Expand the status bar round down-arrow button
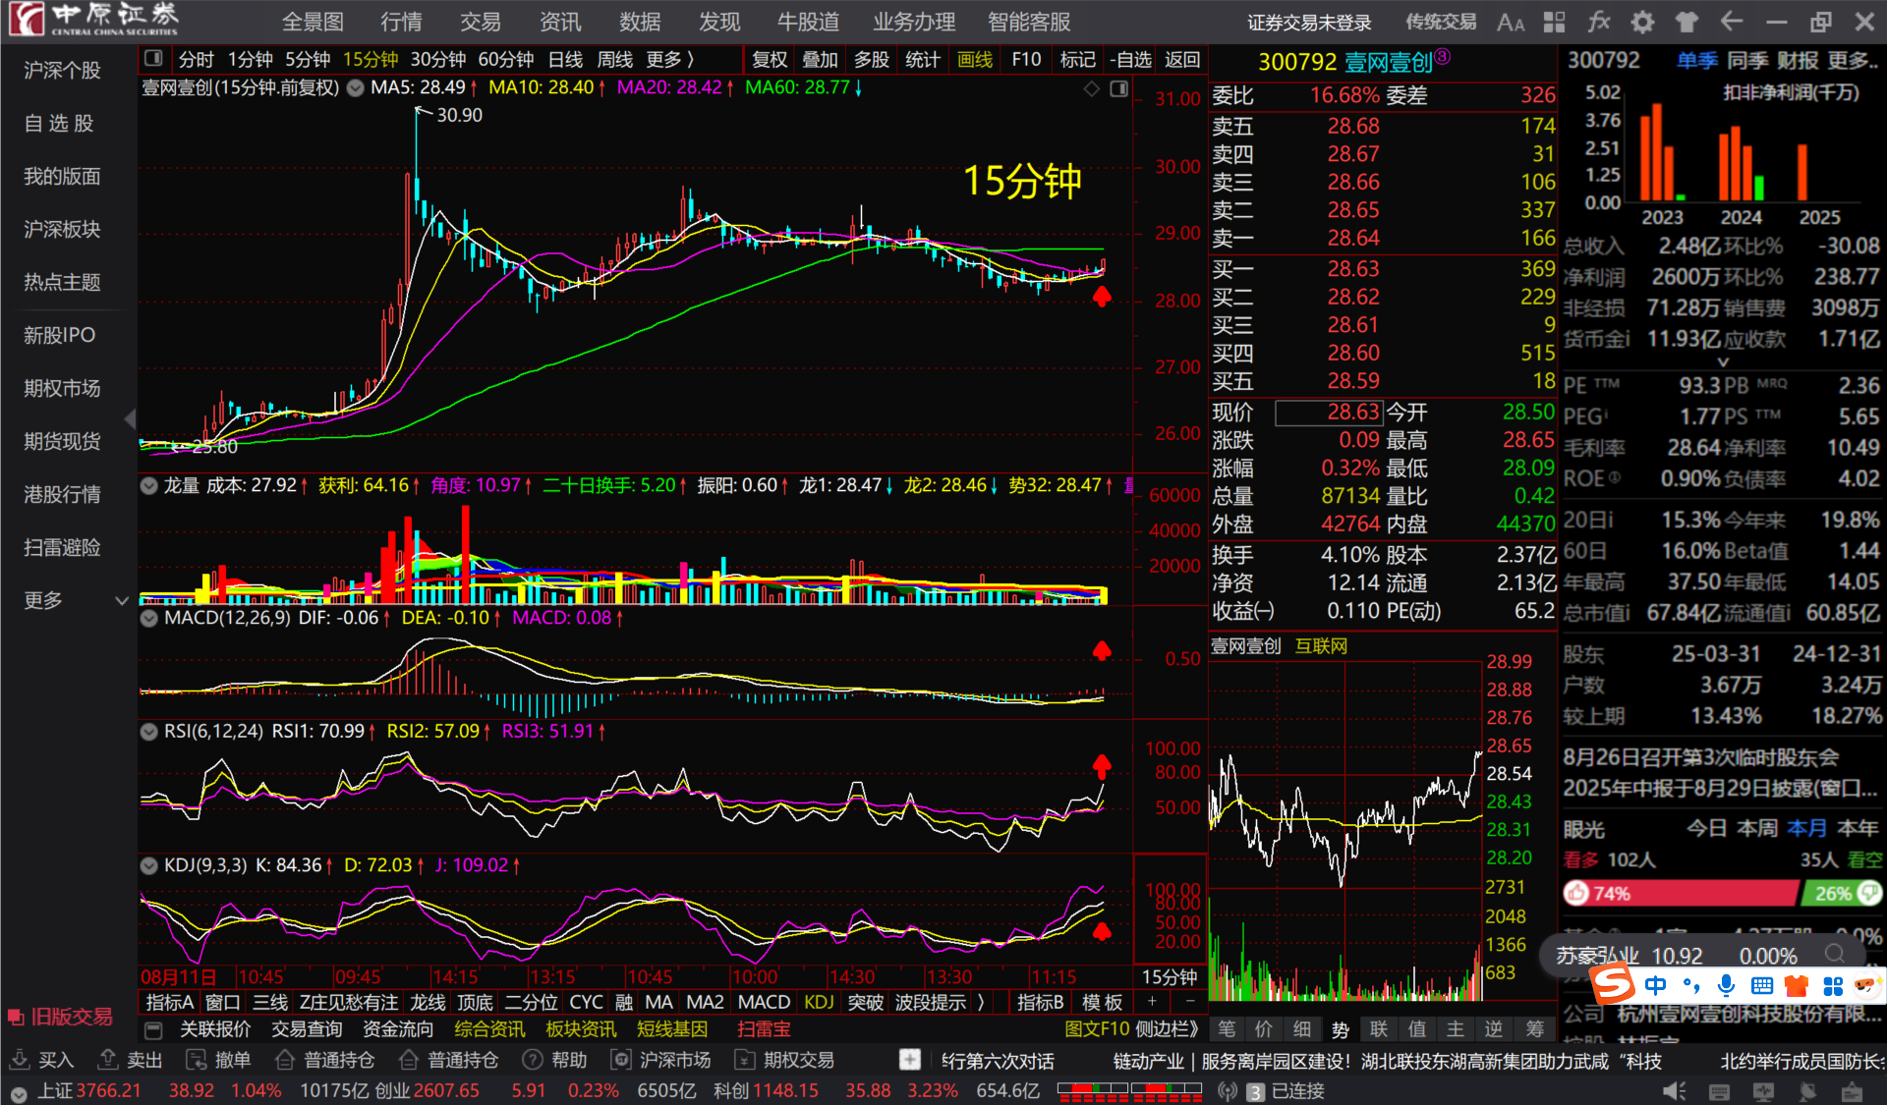 click(19, 1092)
